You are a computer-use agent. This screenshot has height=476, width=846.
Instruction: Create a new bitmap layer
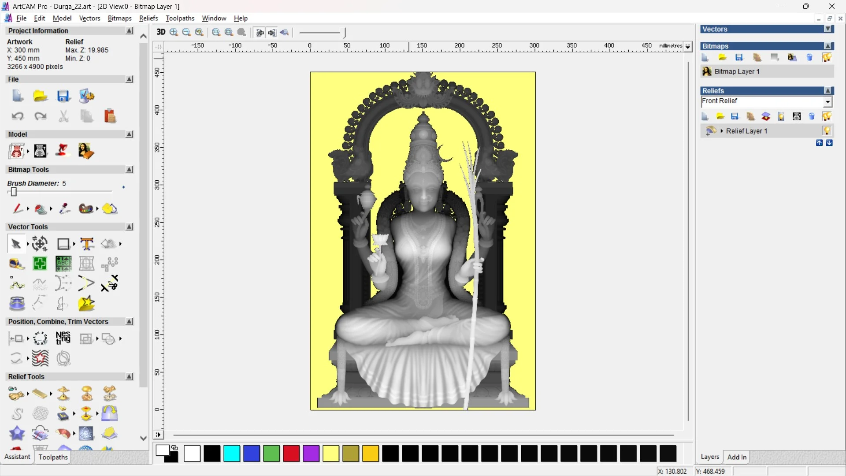[x=705, y=57]
